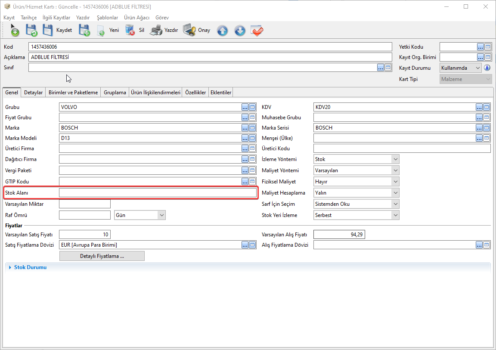Click the red checkmark toolbar icon

click(x=257, y=31)
